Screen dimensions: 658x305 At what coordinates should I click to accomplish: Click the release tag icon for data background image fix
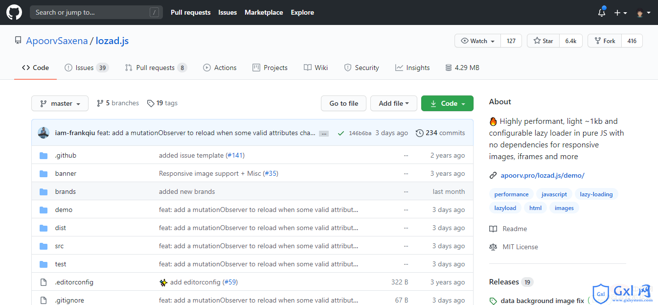pyautogui.click(x=493, y=301)
